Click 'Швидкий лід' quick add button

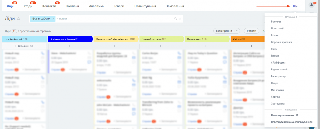click(24, 46)
